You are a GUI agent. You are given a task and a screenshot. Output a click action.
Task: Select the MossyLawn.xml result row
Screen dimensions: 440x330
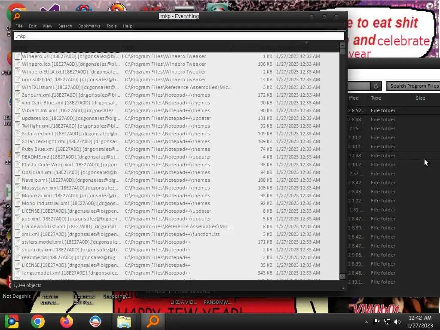click(176, 188)
